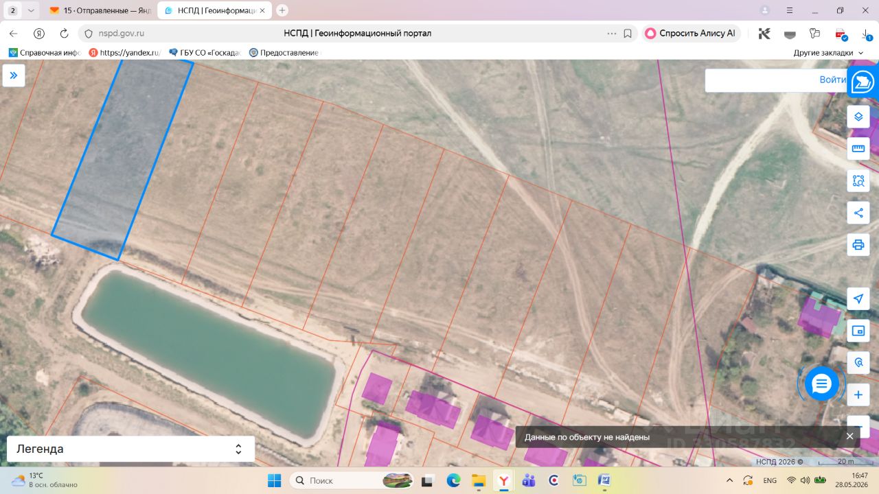Reload the NSPD page
The width and height of the screenshot is (879, 494).
[x=64, y=33]
